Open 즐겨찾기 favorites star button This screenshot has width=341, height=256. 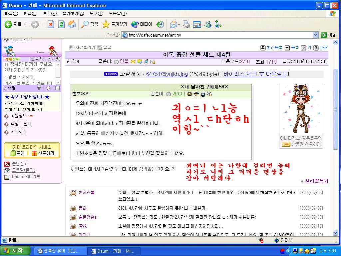[x=115, y=24]
